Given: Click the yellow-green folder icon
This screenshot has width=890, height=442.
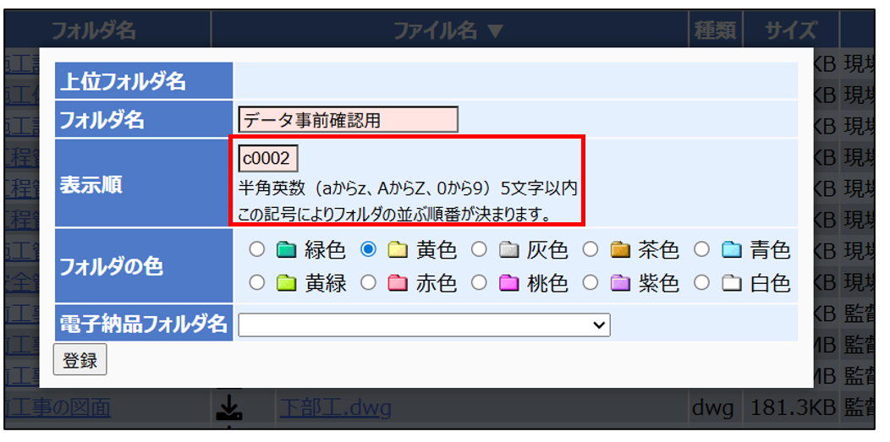Looking at the screenshot, I should coord(285,284).
